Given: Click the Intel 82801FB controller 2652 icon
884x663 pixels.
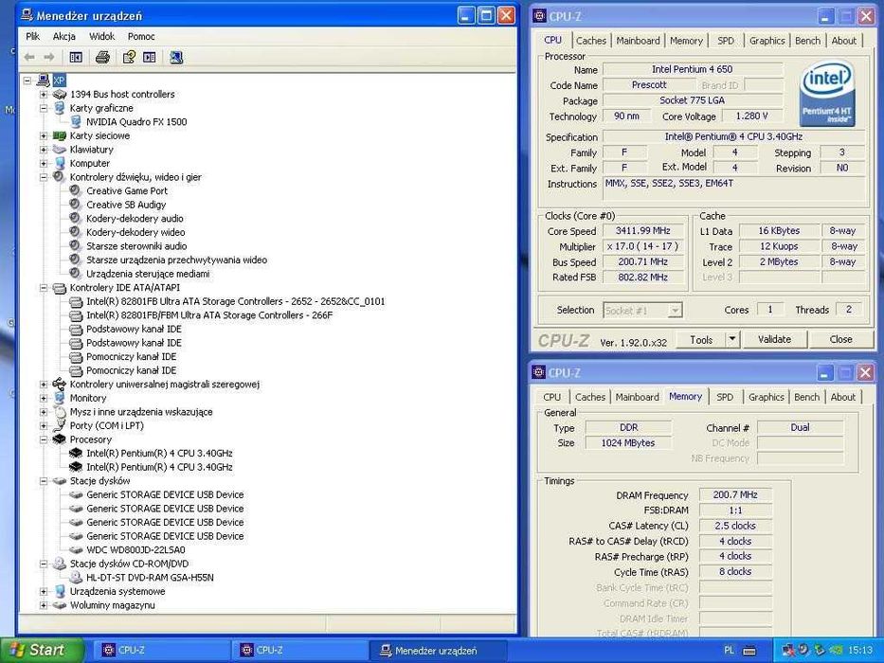Looking at the screenshot, I should click(x=76, y=301).
